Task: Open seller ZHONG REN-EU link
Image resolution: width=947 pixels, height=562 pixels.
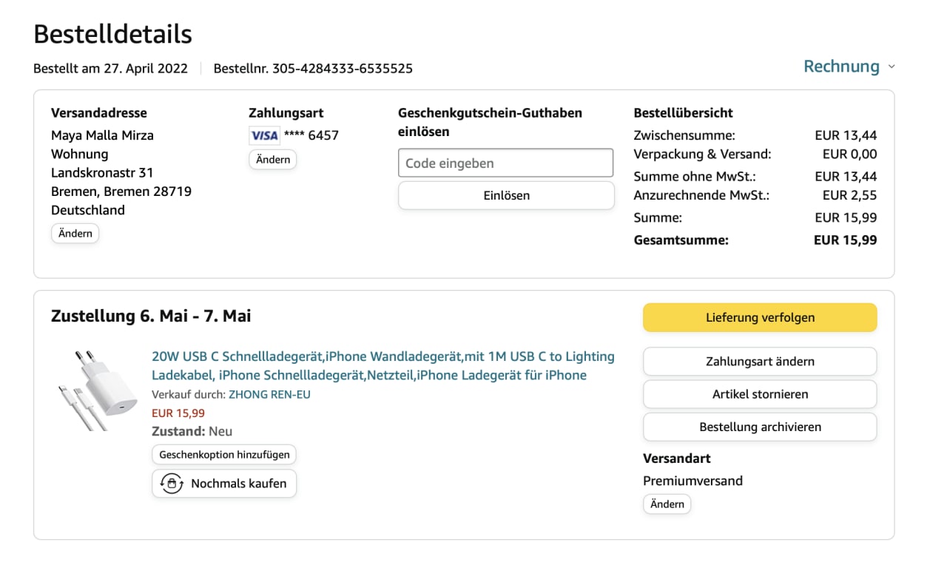Action: (x=269, y=394)
